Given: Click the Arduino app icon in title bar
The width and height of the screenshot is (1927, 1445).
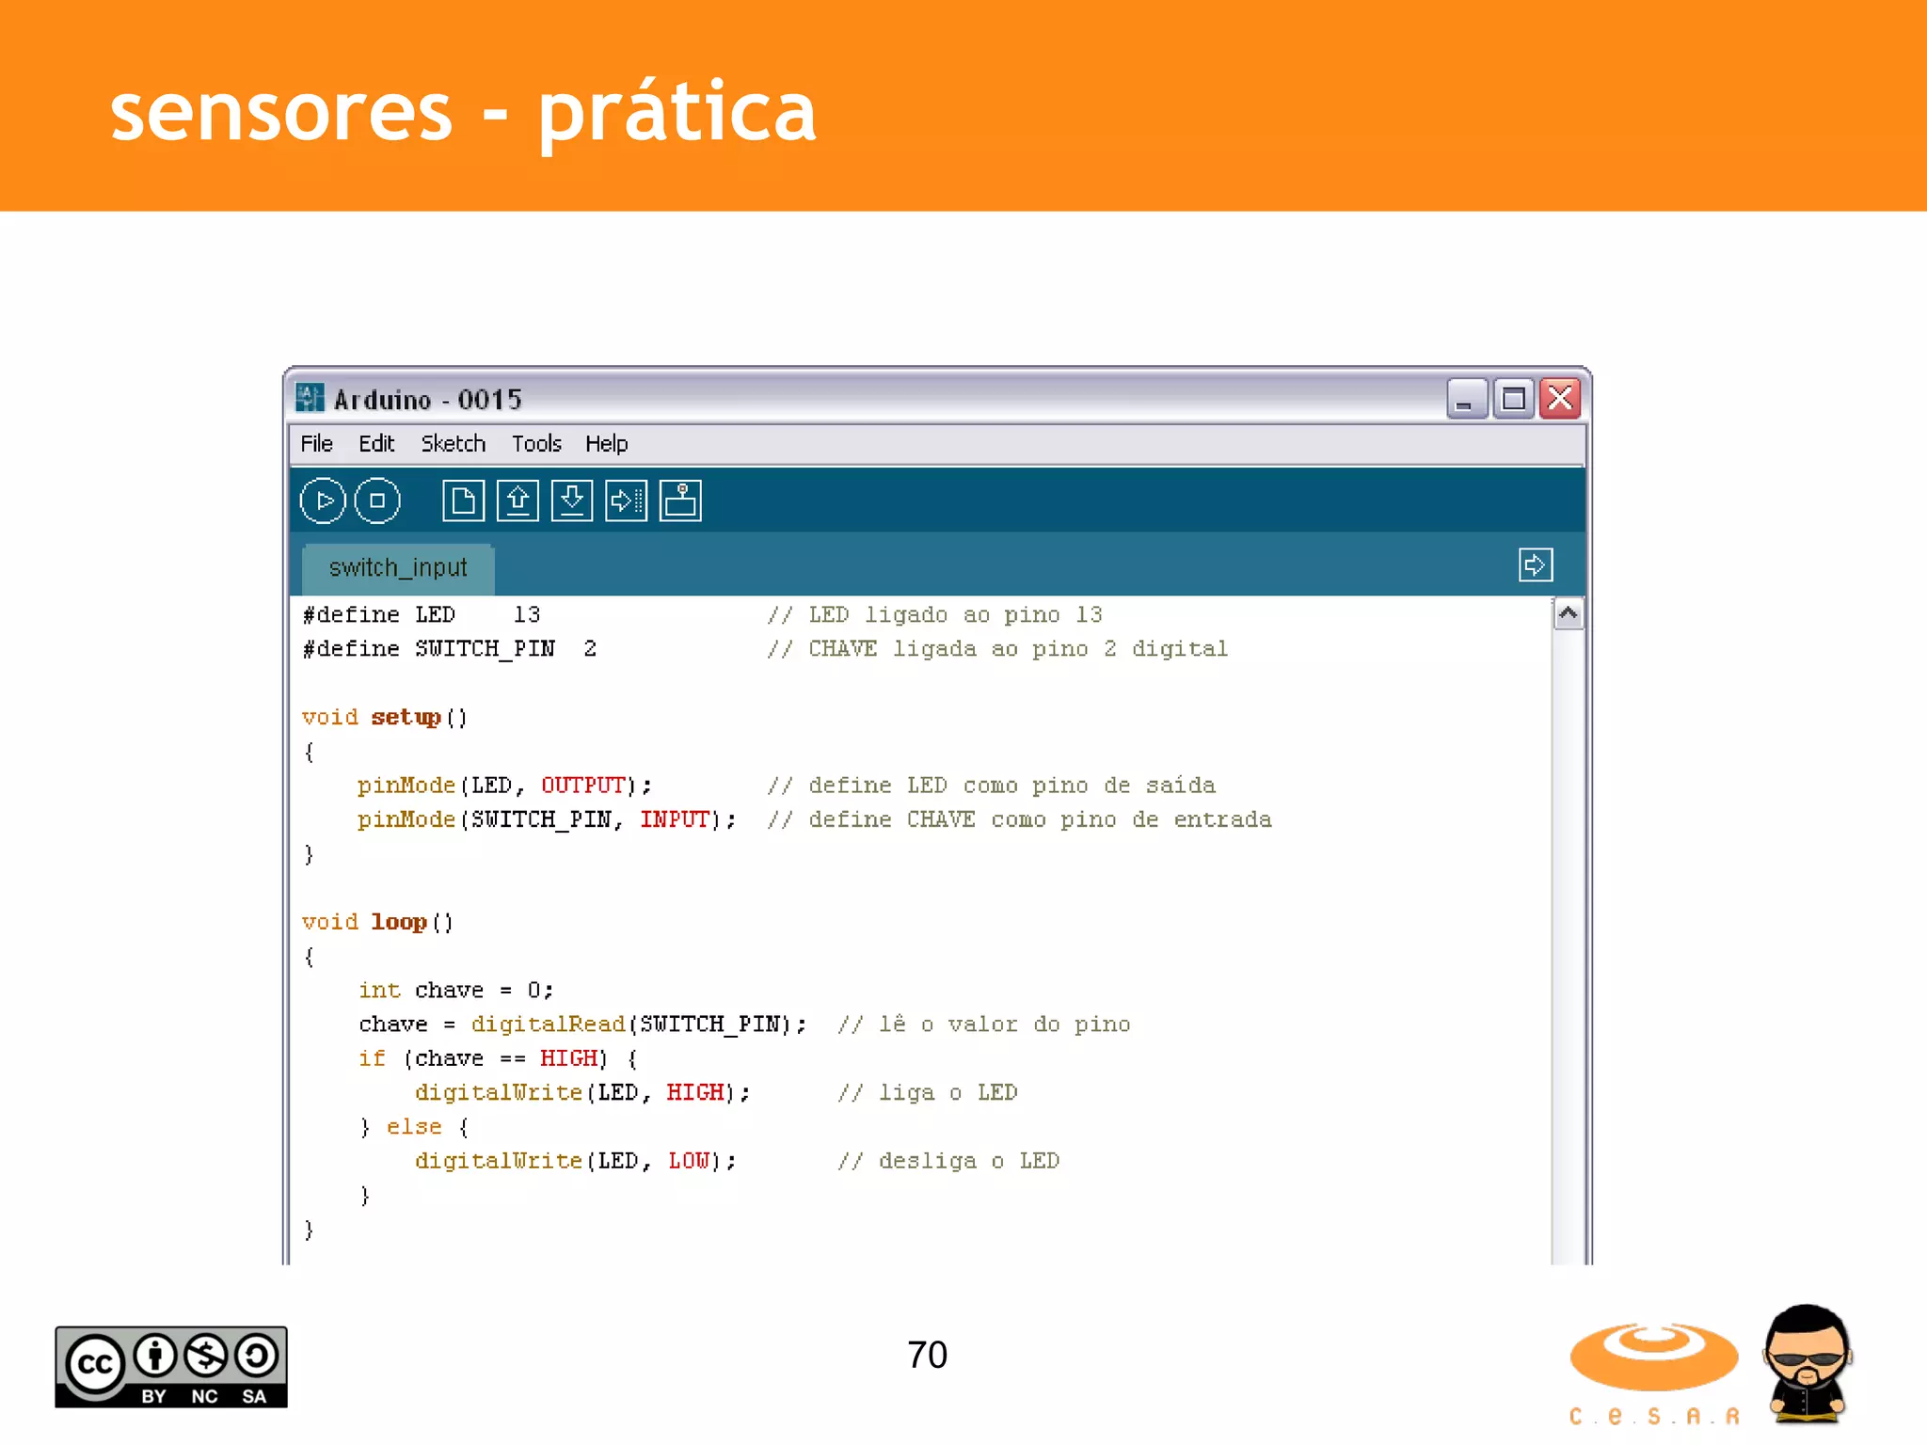Looking at the screenshot, I should pyautogui.click(x=310, y=398).
